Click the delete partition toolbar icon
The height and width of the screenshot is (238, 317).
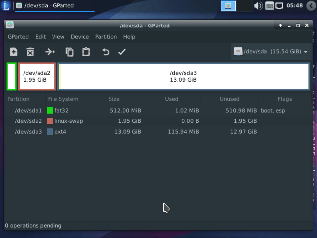(x=30, y=52)
